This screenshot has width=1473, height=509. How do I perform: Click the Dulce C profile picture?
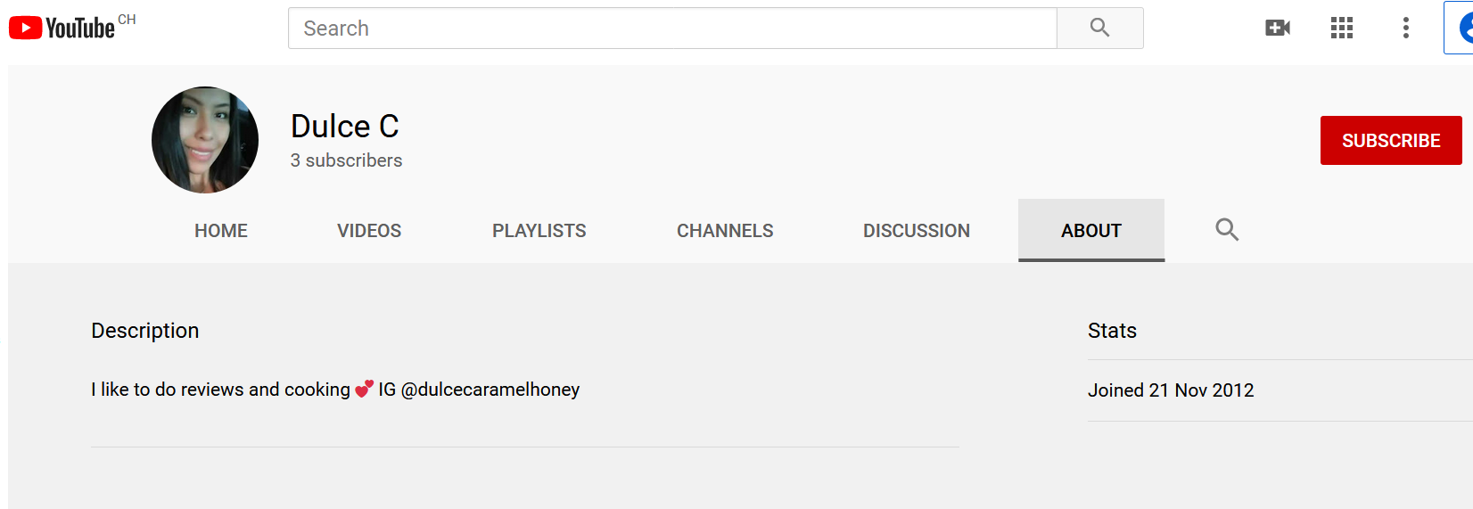[205, 140]
